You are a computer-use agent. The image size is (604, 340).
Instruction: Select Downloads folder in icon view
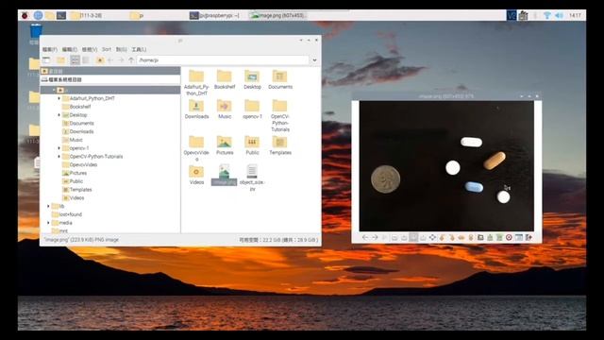pos(196,110)
